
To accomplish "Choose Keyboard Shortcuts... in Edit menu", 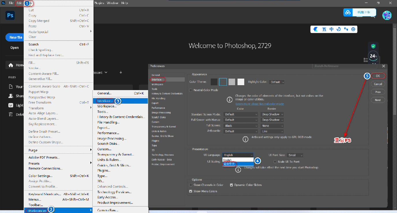I will (58, 194).
